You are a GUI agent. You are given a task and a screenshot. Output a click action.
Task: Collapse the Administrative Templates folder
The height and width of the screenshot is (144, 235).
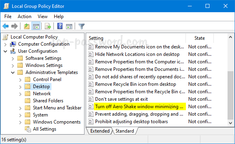pos(13,73)
